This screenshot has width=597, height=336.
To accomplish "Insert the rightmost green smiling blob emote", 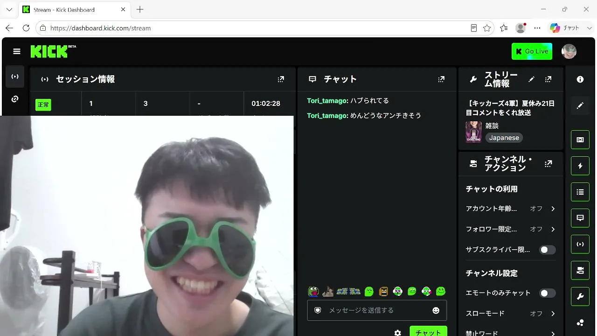I will 441,291.
